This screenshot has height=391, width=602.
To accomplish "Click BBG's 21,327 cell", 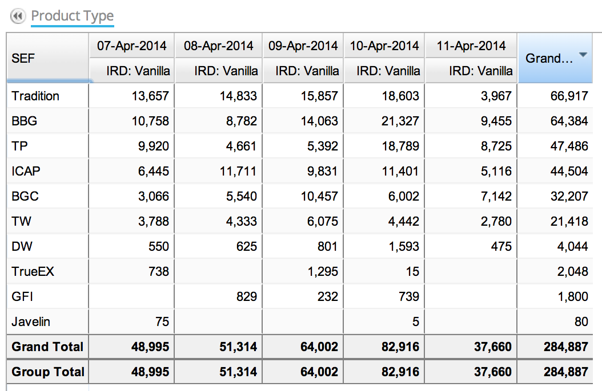I will click(x=400, y=121).
